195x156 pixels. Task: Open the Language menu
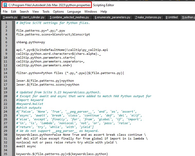pos(74,12)
